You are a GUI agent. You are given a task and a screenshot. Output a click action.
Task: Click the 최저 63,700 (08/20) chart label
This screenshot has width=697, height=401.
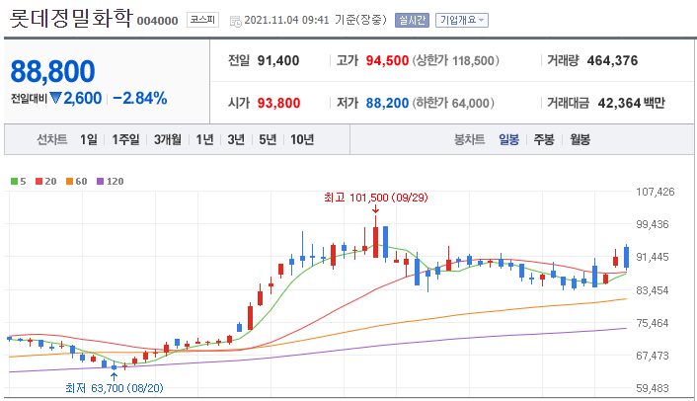click(x=115, y=388)
